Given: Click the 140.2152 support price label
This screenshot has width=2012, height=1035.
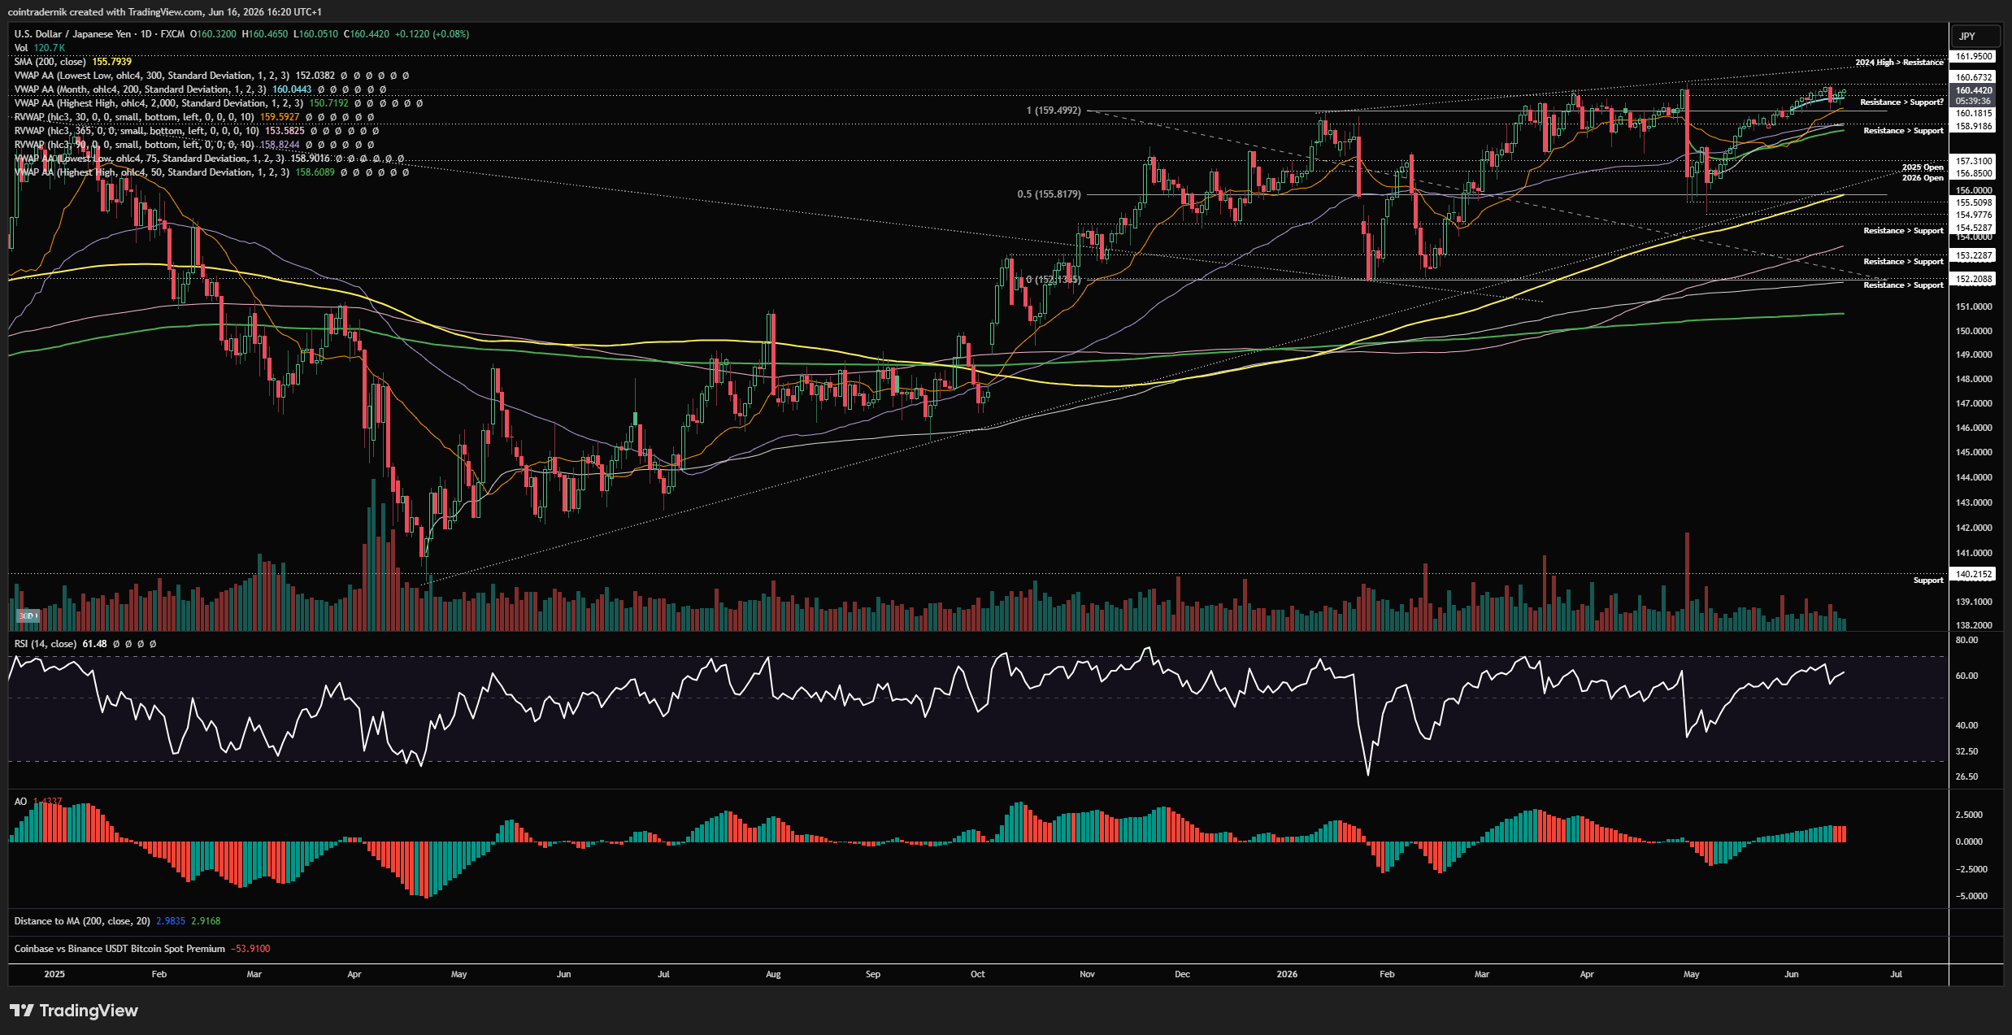Looking at the screenshot, I should pos(1974,574).
